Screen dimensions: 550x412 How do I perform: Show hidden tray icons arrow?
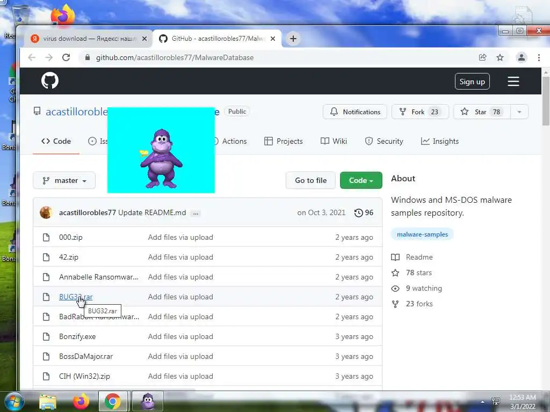click(x=483, y=402)
